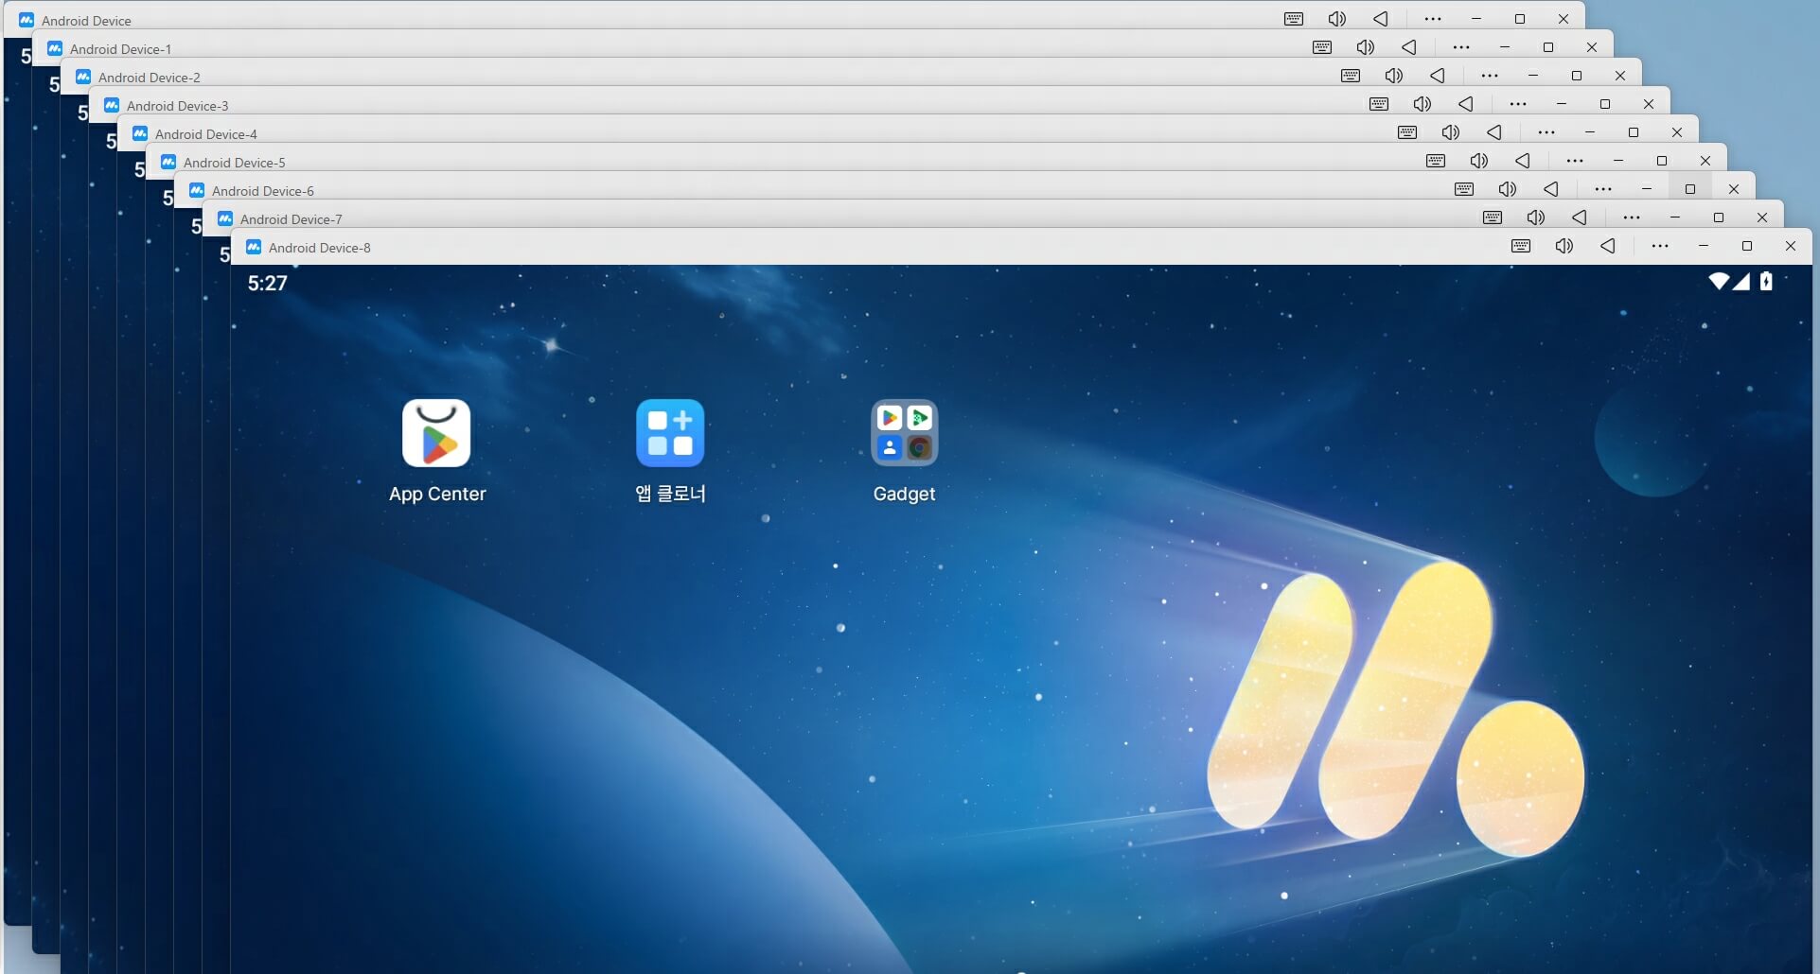Click the cellular signal icon in Android
The width and height of the screenshot is (1820, 974).
1741,281
